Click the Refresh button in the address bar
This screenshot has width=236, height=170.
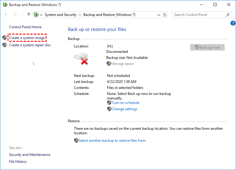coord(165,15)
